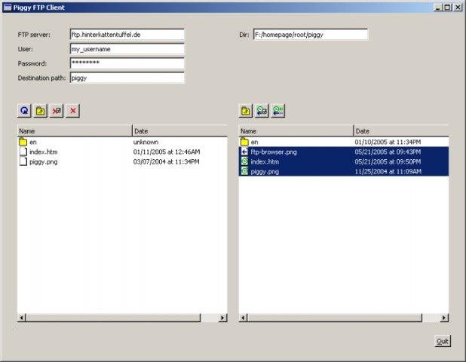
Task: Sort local list by Name header
Action: (x=296, y=130)
